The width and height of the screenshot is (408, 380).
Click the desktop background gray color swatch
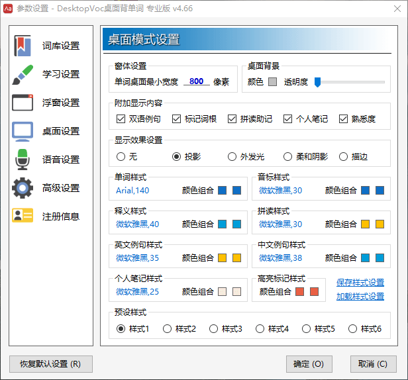tap(272, 82)
